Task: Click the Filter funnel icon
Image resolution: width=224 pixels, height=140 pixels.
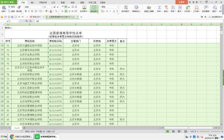Action: (166, 7)
